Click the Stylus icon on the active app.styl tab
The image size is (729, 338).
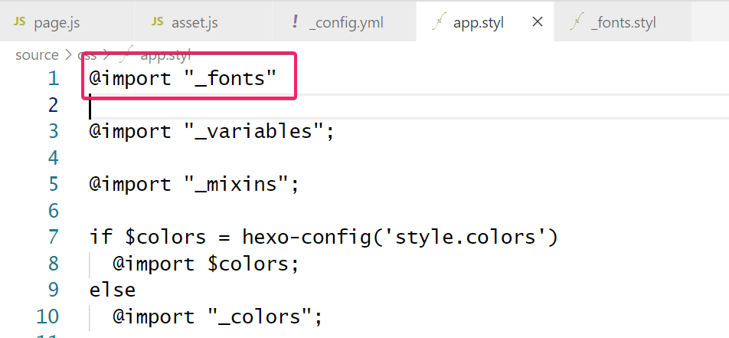coord(439,22)
